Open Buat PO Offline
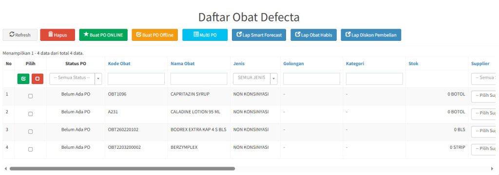The width and height of the screenshot is (499, 175). 154,35
